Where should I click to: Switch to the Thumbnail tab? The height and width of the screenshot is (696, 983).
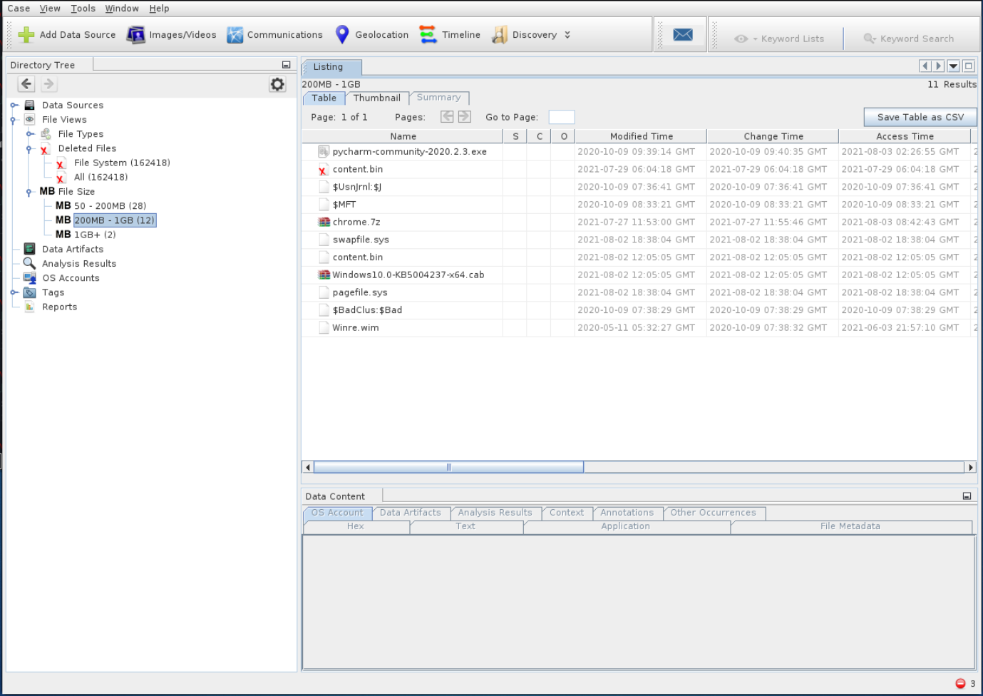click(x=376, y=98)
